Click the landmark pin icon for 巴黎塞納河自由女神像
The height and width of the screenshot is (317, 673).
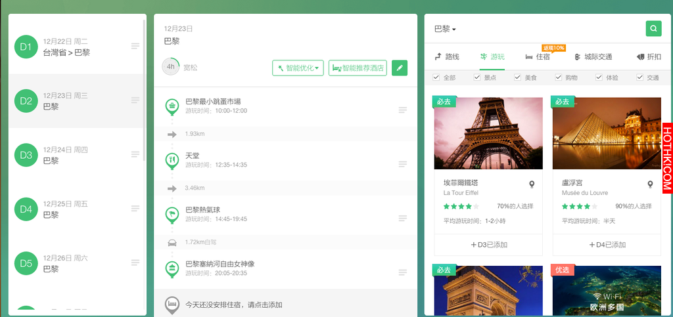[x=172, y=269]
